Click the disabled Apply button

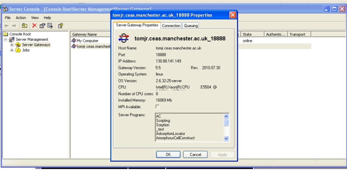pyautogui.click(x=222, y=154)
